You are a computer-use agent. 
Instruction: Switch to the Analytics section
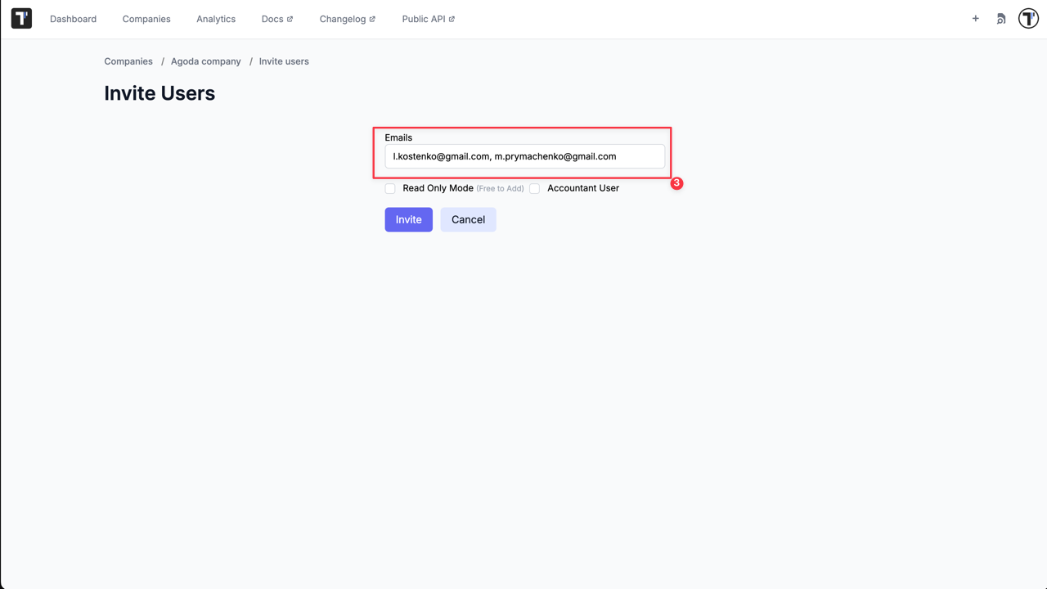pos(215,19)
